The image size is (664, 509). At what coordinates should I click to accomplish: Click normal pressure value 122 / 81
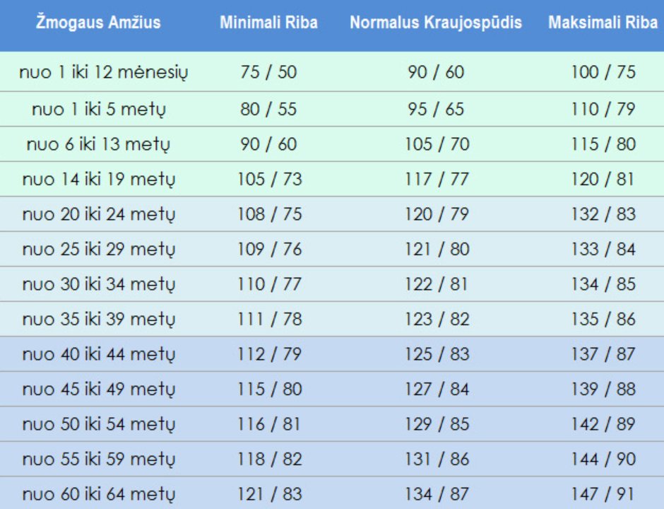pos(437,284)
